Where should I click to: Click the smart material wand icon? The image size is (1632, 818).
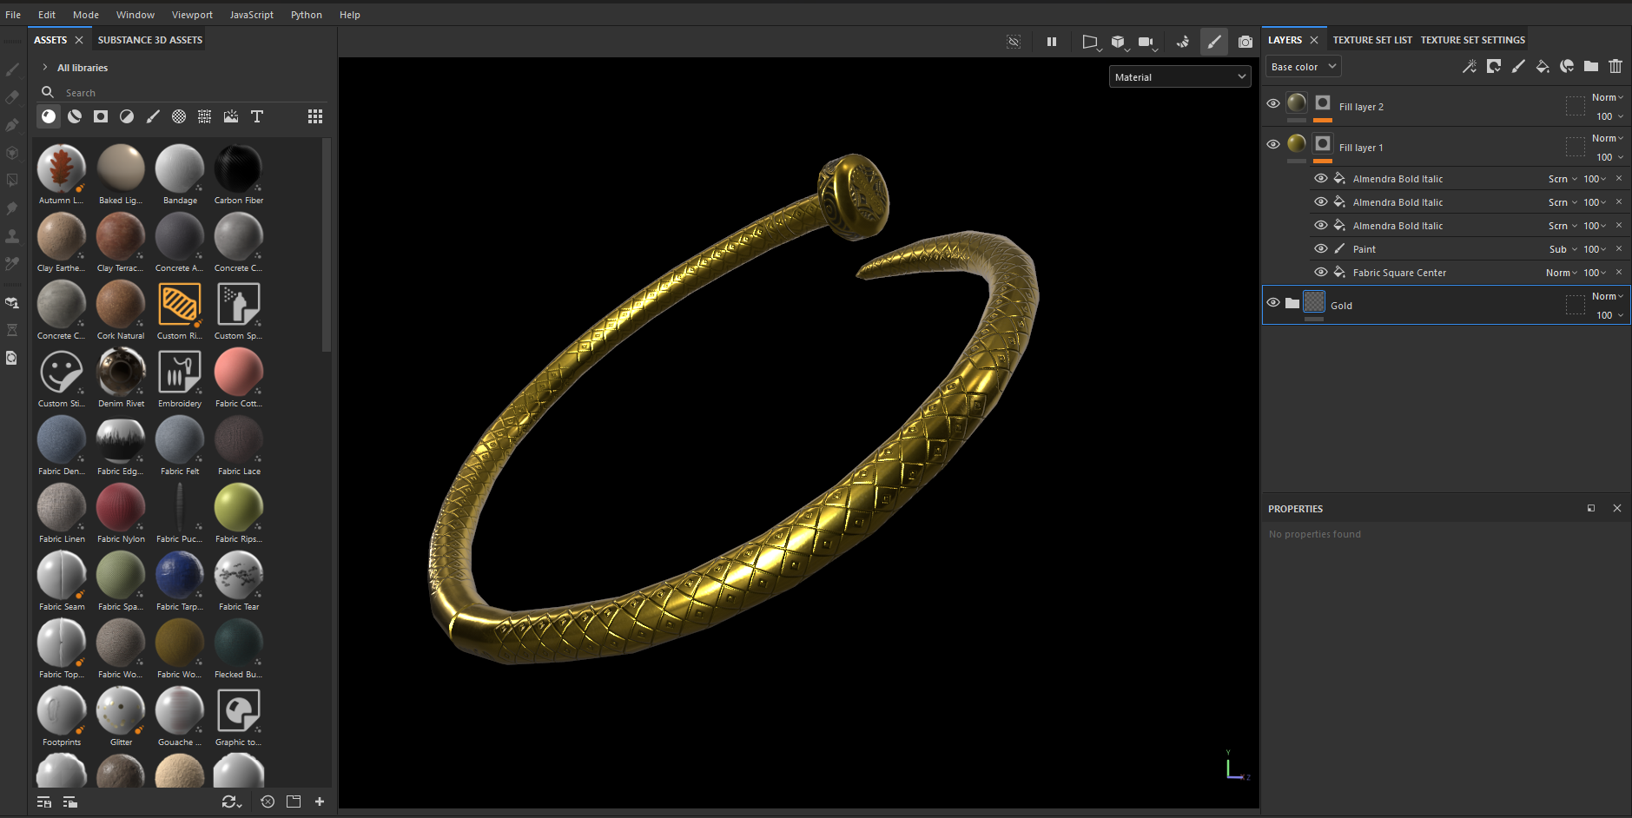click(1469, 67)
